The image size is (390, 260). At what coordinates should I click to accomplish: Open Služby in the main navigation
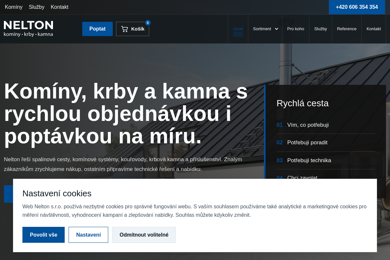(x=320, y=29)
